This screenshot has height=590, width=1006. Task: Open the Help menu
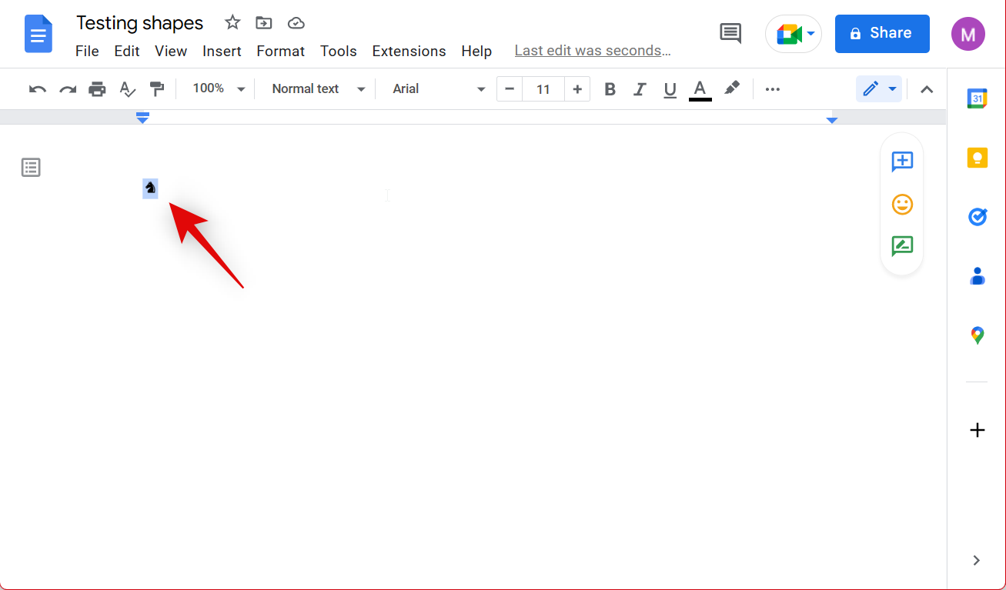point(476,51)
